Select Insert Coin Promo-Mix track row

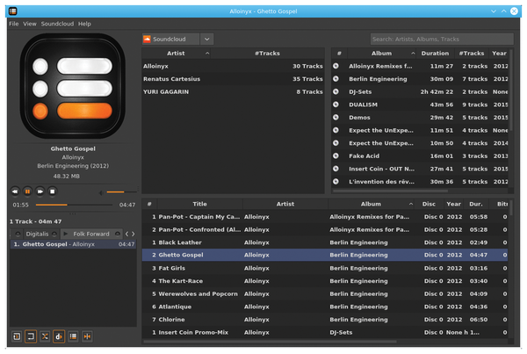click(x=325, y=332)
